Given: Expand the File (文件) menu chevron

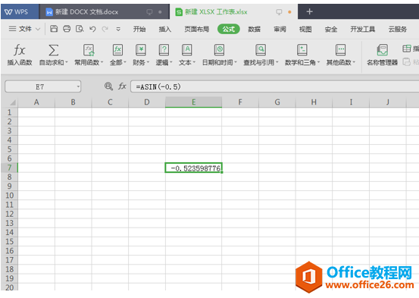Looking at the screenshot, I should [x=38, y=29].
